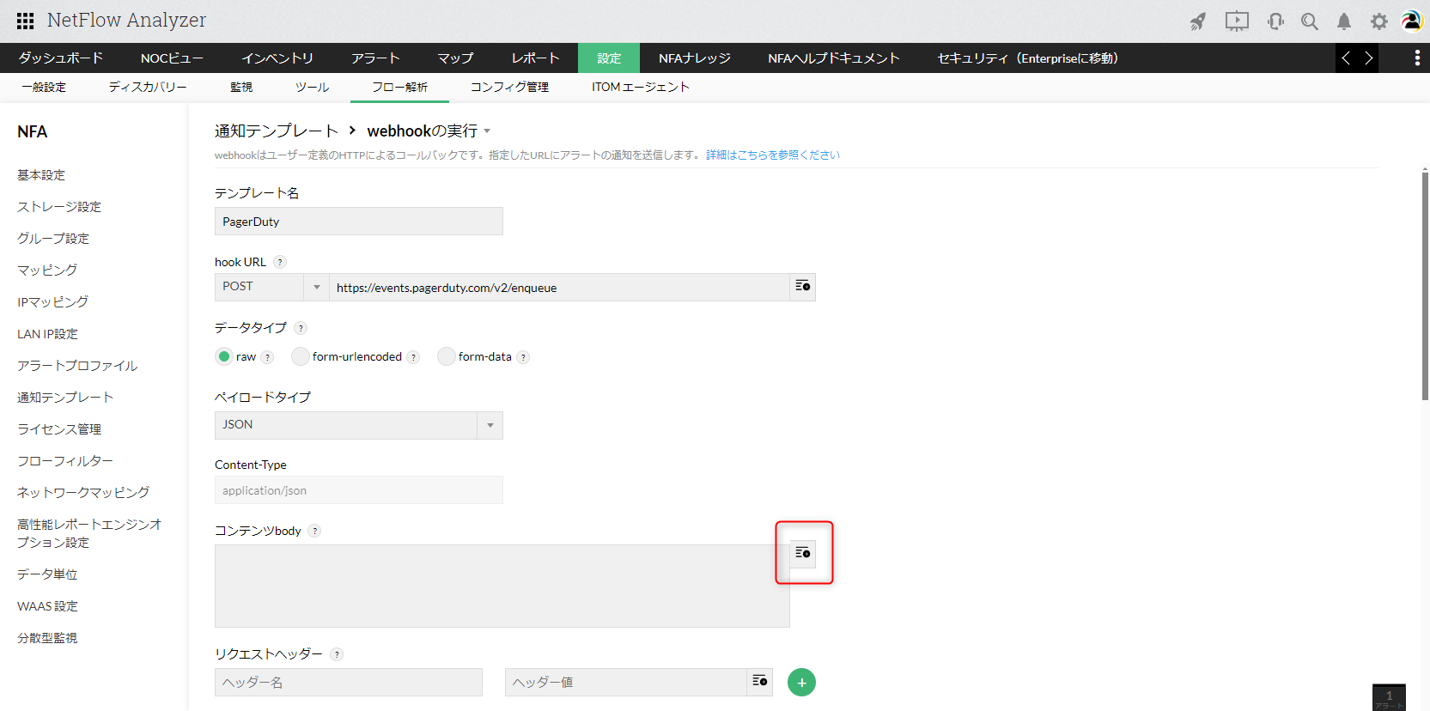The height and width of the screenshot is (711, 1430).
Task: Add request header with green plus
Action: point(801,683)
